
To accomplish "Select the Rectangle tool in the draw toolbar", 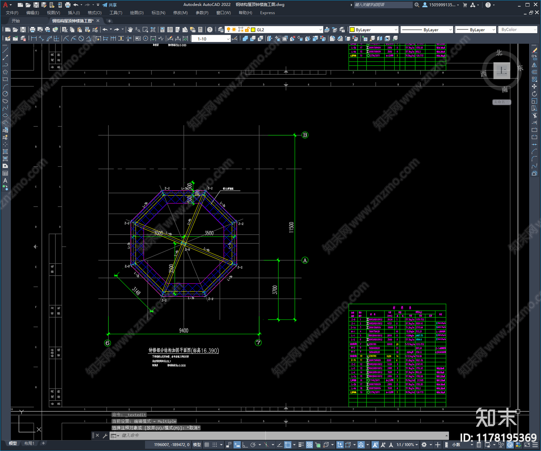I will 5,79.
